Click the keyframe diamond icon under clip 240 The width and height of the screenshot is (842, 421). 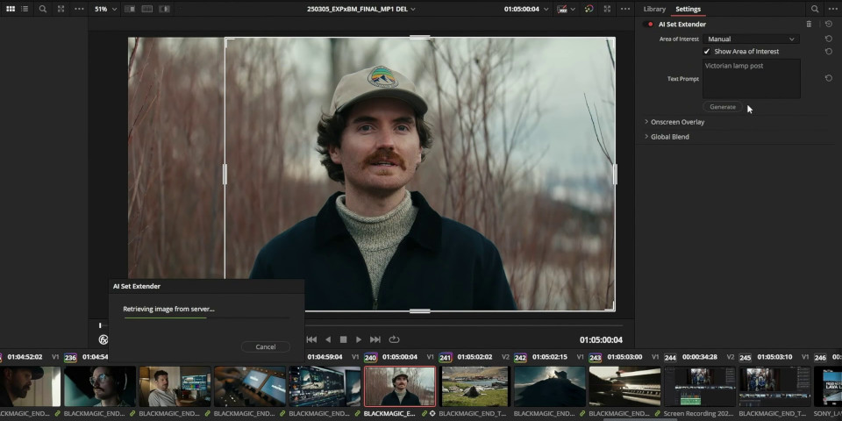(x=432, y=414)
